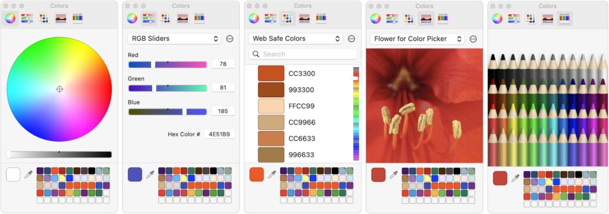Select Color Wheel tab in RGB Sliders window
609x214 pixels.
coord(132,18)
